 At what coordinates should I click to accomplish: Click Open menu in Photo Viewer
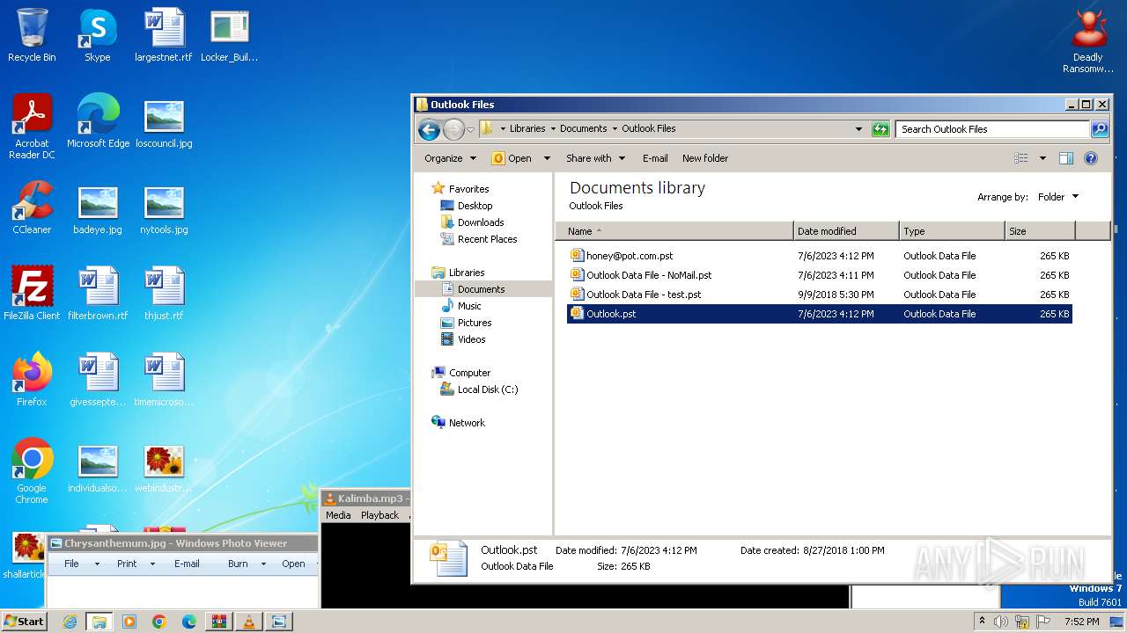pos(293,564)
